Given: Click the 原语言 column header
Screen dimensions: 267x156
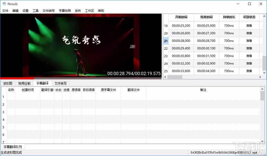Looking at the screenshot, I should (76, 90).
